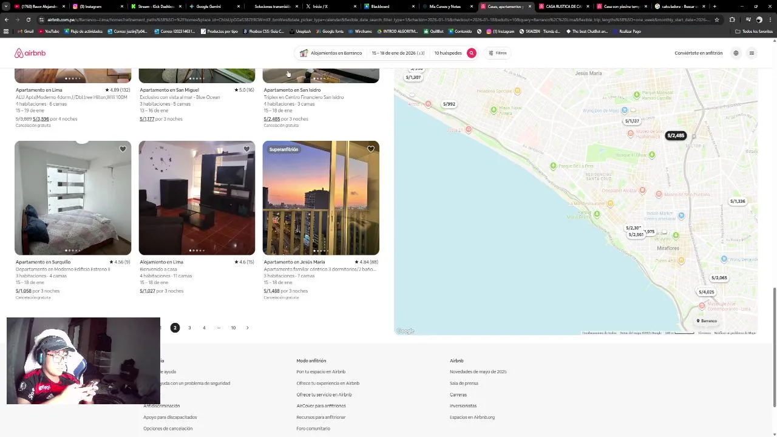Click the S/4,025 map price marker

pos(706,292)
